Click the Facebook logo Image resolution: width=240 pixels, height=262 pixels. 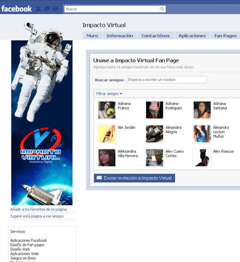click(17, 9)
